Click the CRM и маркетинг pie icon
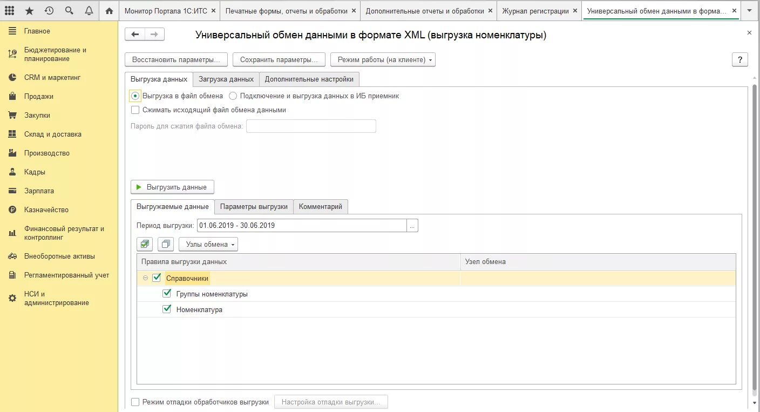 coord(12,77)
